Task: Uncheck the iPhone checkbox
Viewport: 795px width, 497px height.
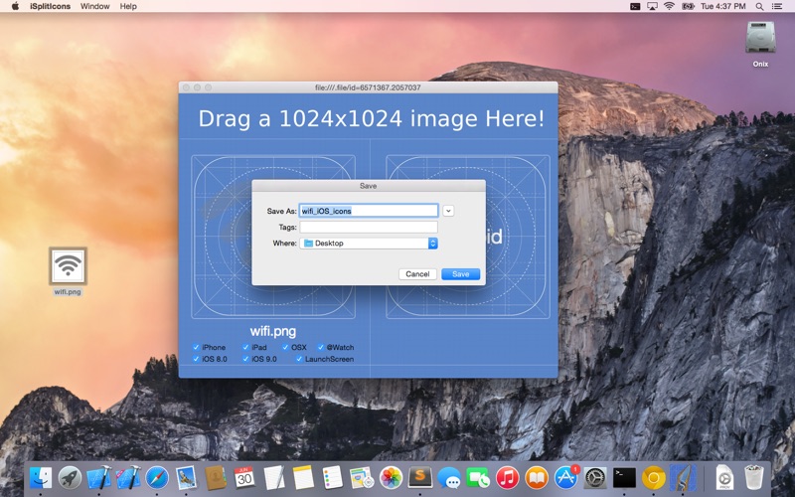Action: 196,347
